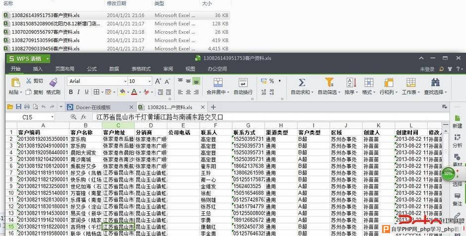Screen dimensions: 466x236
Task: Open the Arial font name dropdown
Action: 125,81
